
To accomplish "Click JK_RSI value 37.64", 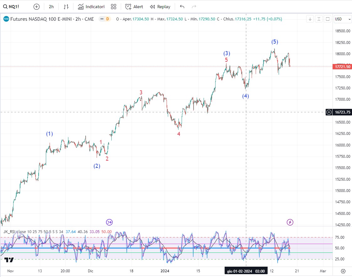I will (x=71, y=232).
